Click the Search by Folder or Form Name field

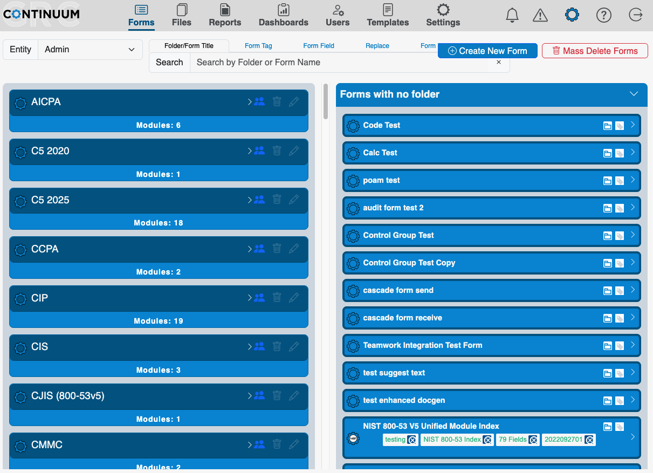(x=340, y=63)
